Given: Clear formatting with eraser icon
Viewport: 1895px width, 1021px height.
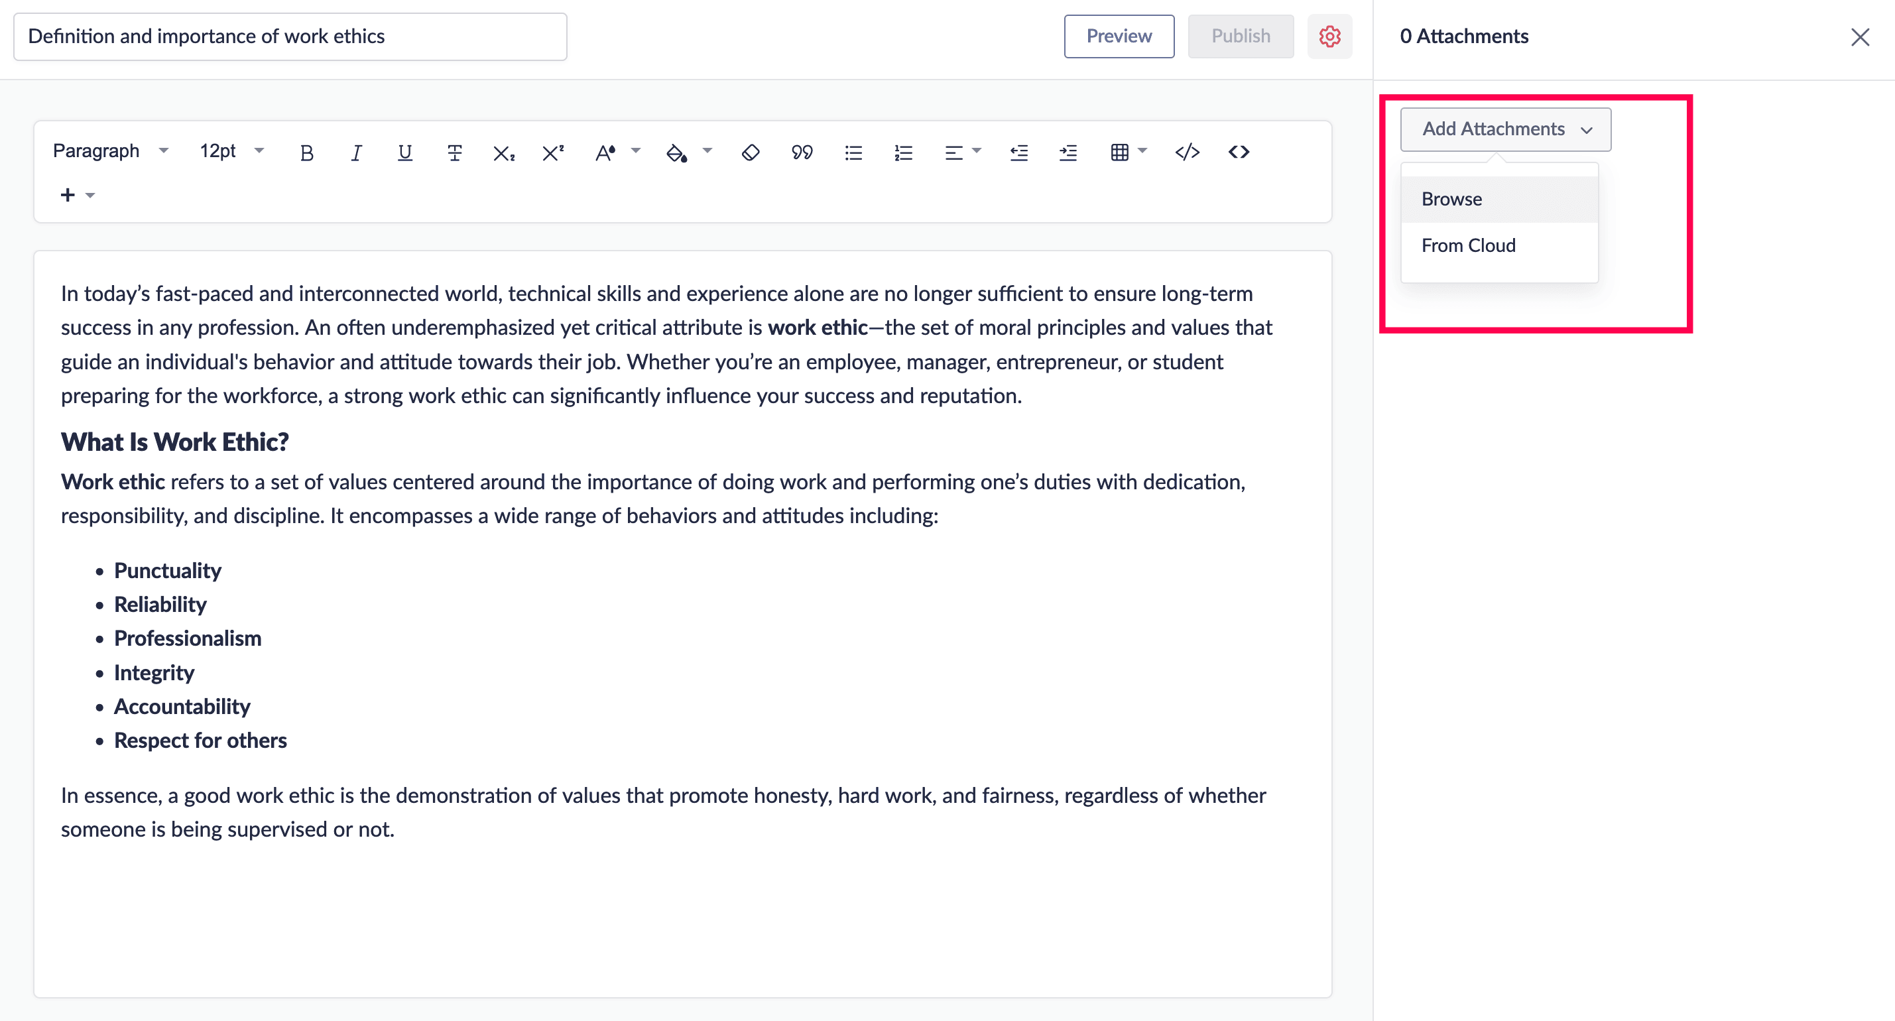Looking at the screenshot, I should pos(751,152).
